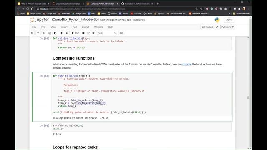Interrupt the kernel with the stop square
The height and width of the screenshot is (150, 267).
pos(83,33)
